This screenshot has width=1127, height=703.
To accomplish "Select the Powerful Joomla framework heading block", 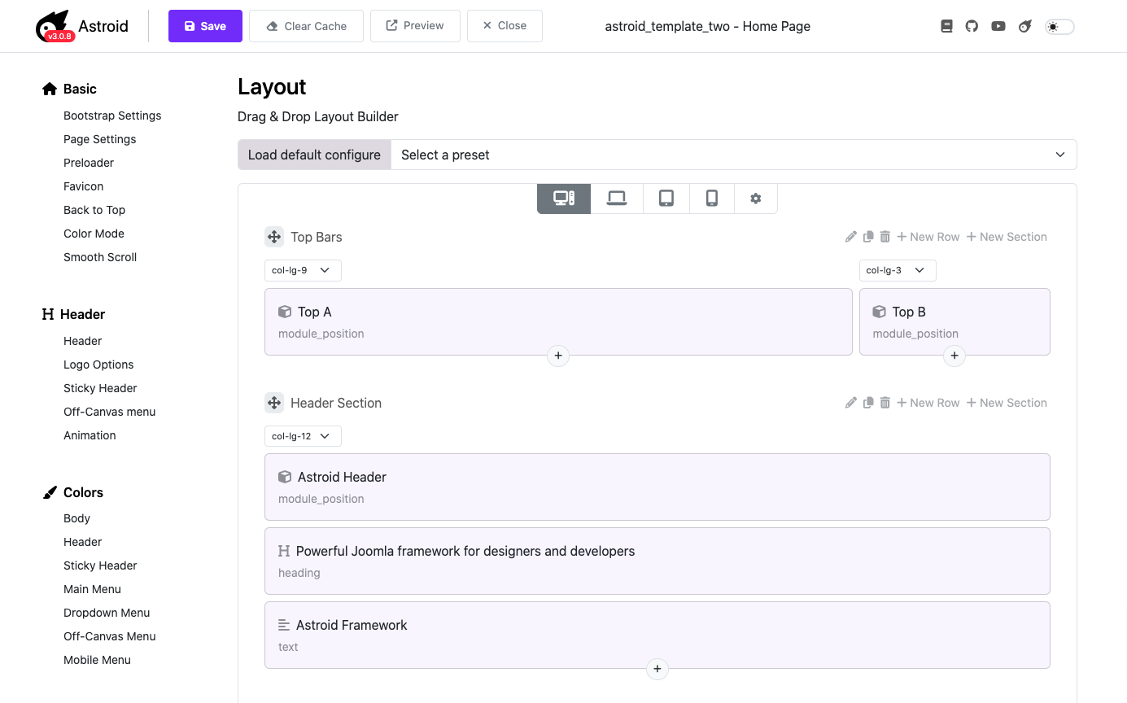I will point(657,561).
